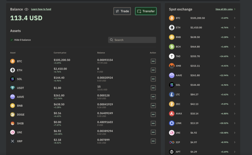
Task: Click the Current price column header
Action: tap(60, 53)
